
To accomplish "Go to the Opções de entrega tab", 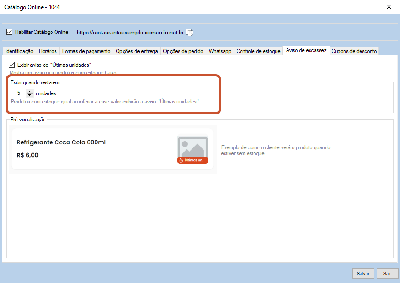I will click(x=137, y=51).
